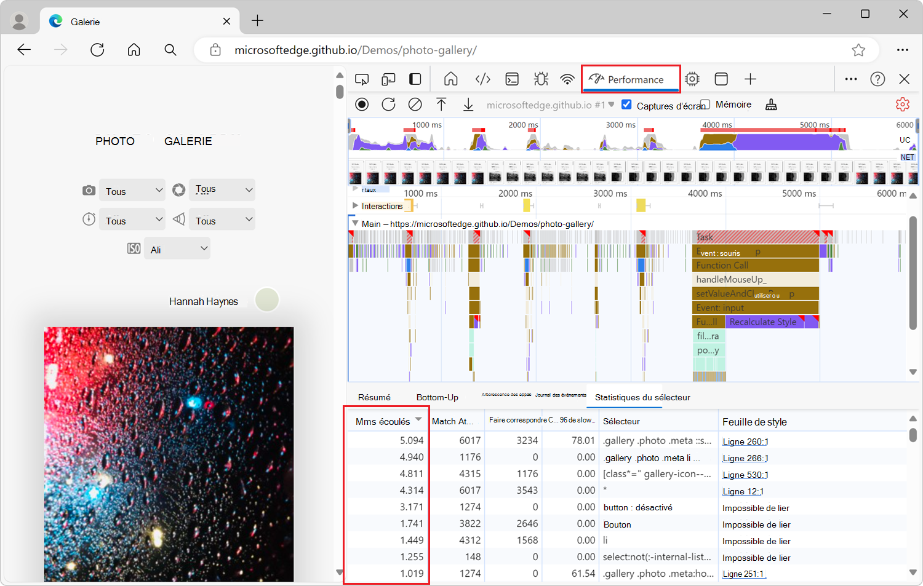The height and width of the screenshot is (586, 923).
Task: Click the save profile download arrow
Action: 468,105
